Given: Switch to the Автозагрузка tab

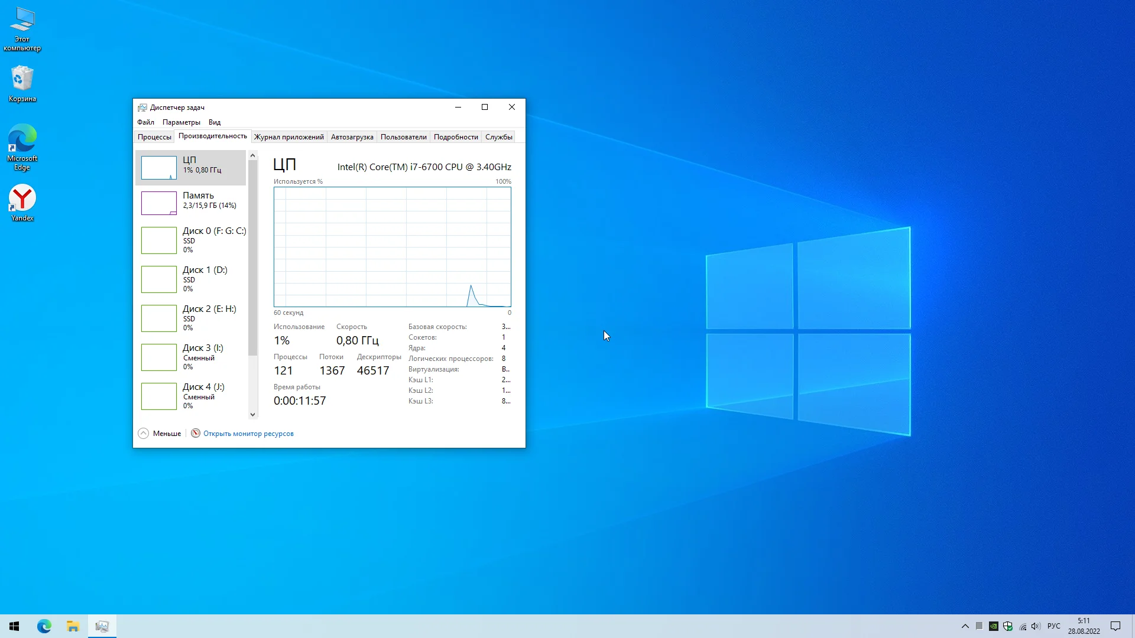Looking at the screenshot, I should click(352, 137).
